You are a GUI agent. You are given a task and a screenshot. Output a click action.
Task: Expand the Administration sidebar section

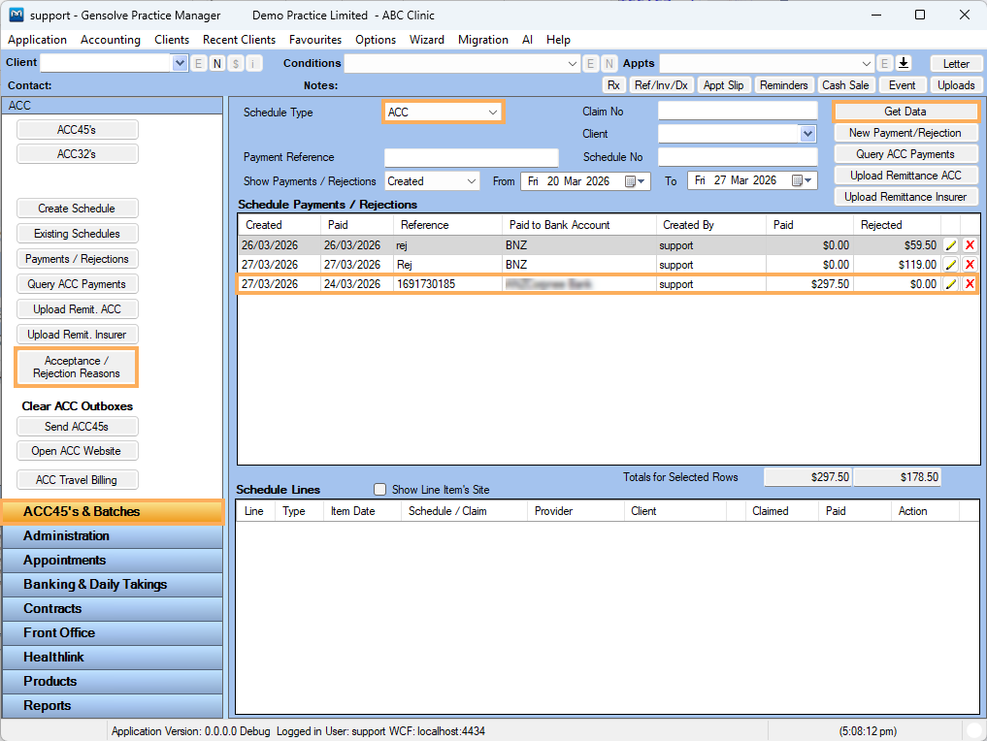[x=113, y=536]
